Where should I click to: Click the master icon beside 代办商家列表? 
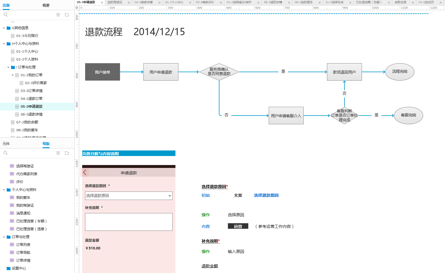pyautogui.click(x=12, y=174)
